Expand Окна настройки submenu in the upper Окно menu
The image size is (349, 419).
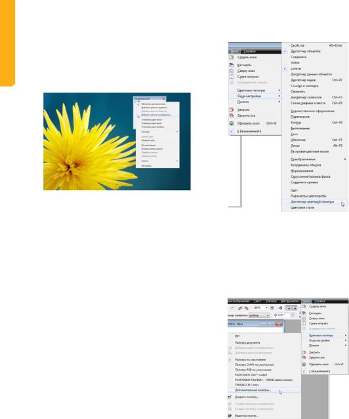click(x=255, y=96)
